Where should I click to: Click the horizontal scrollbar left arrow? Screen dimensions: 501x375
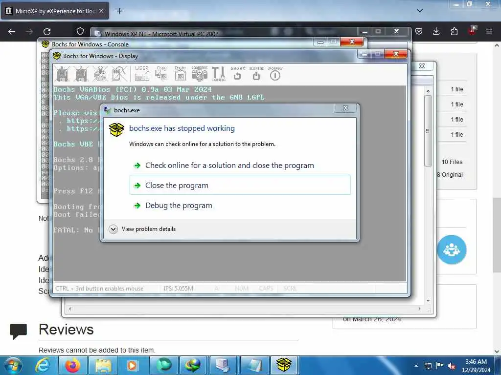(70, 309)
